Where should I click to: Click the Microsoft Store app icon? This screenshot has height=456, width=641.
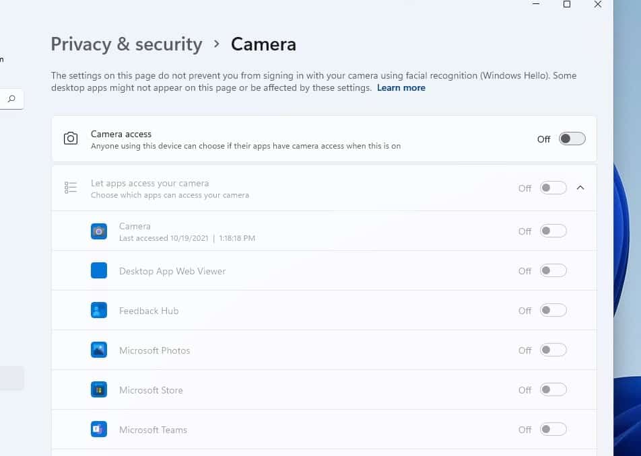[99, 389]
